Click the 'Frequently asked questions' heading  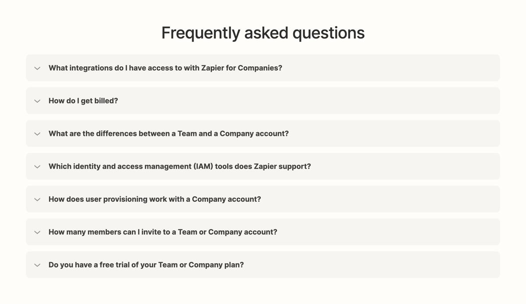click(263, 32)
